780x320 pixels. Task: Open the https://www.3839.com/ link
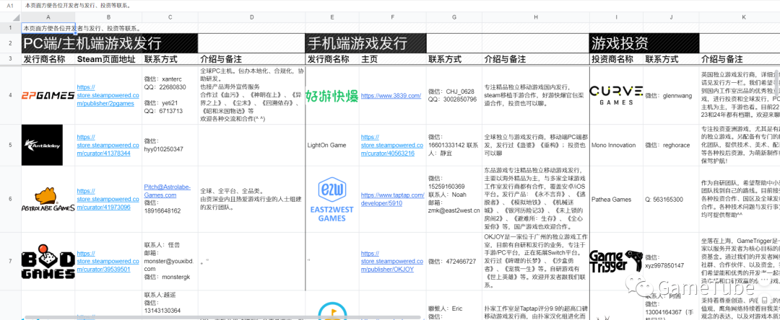tap(391, 96)
